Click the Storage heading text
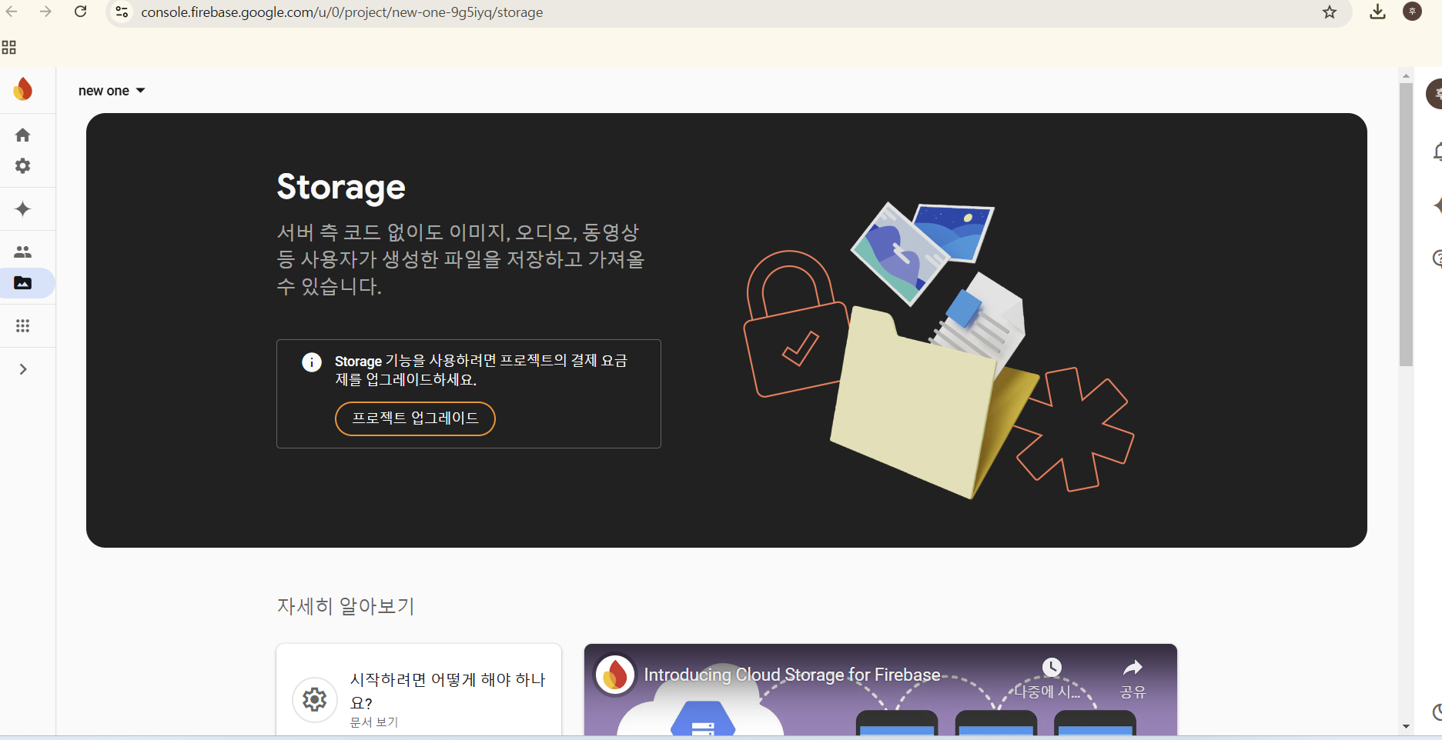1442x740 pixels. tap(341, 188)
